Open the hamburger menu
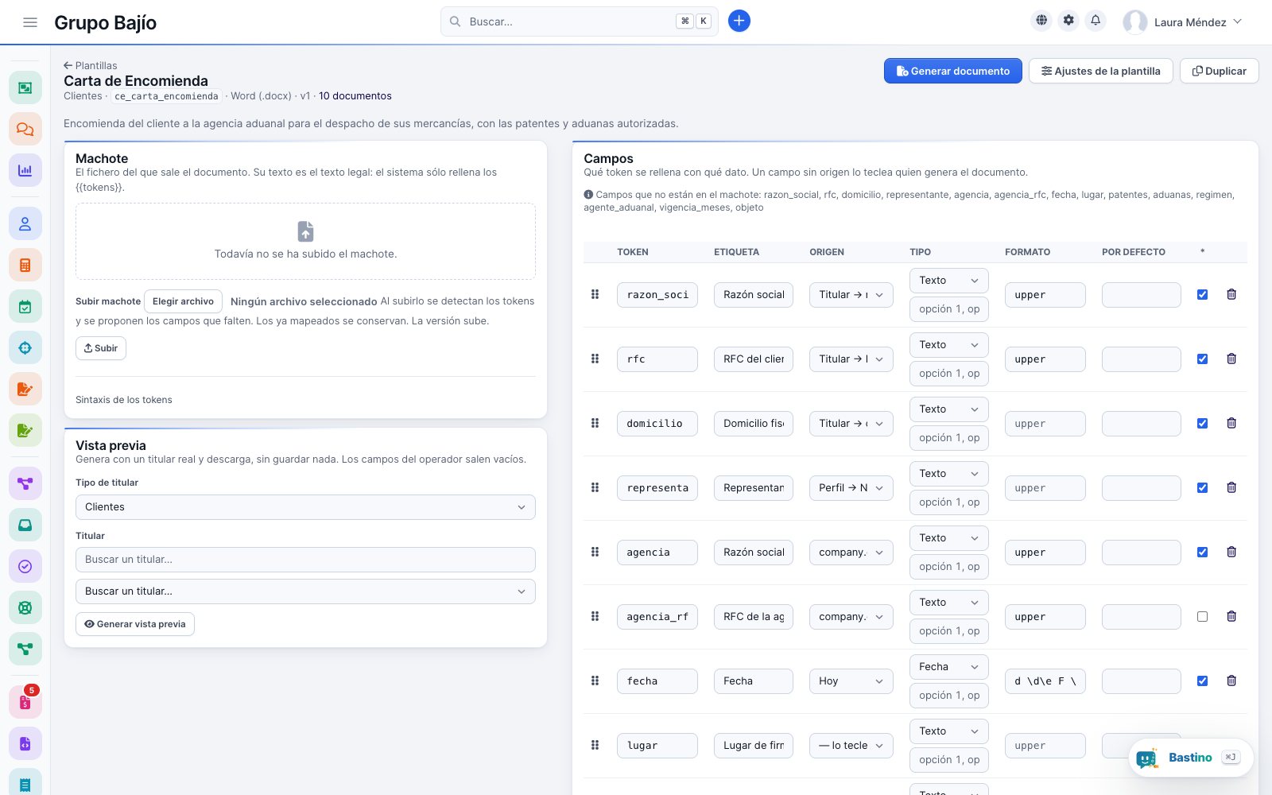Screen dimensions: 1272x795 [x=30, y=22]
